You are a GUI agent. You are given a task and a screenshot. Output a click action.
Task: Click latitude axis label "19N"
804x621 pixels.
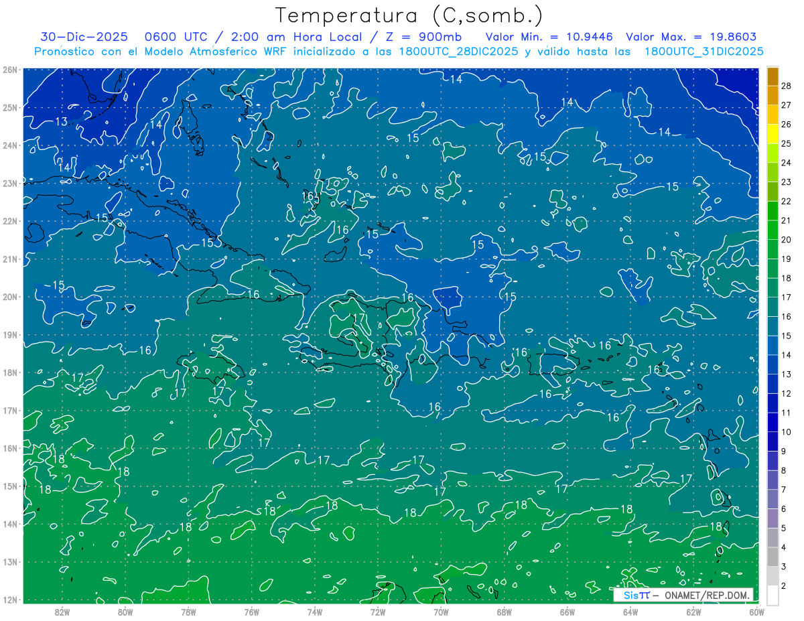click(10, 335)
